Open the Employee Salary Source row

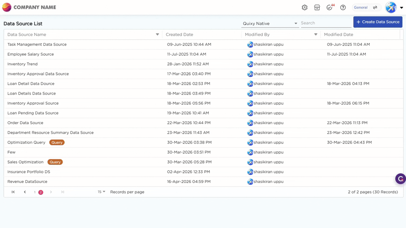(30, 54)
